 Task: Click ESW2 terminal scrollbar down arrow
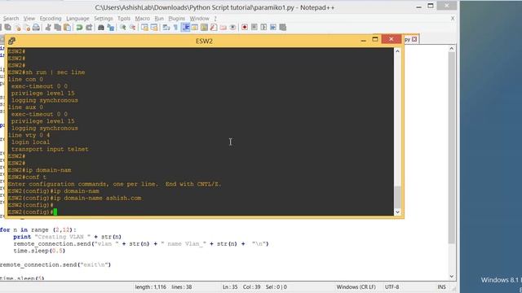[397, 212]
